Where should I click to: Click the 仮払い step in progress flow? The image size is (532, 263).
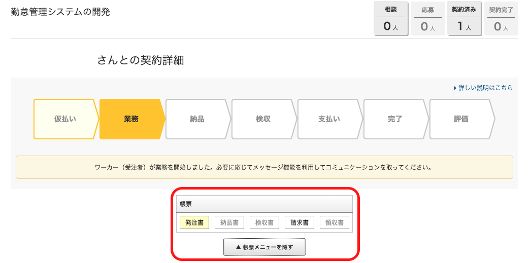point(65,119)
